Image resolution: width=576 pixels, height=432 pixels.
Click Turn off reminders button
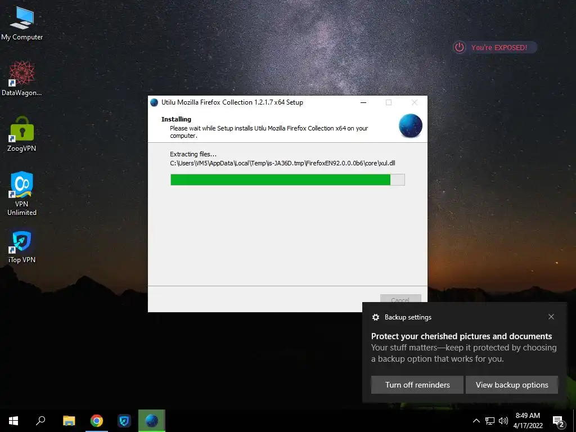417,385
